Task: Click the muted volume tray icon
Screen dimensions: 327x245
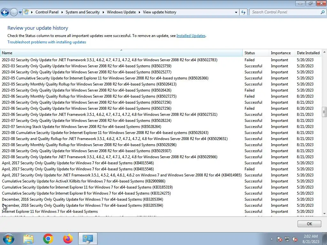Action: (295, 239)
